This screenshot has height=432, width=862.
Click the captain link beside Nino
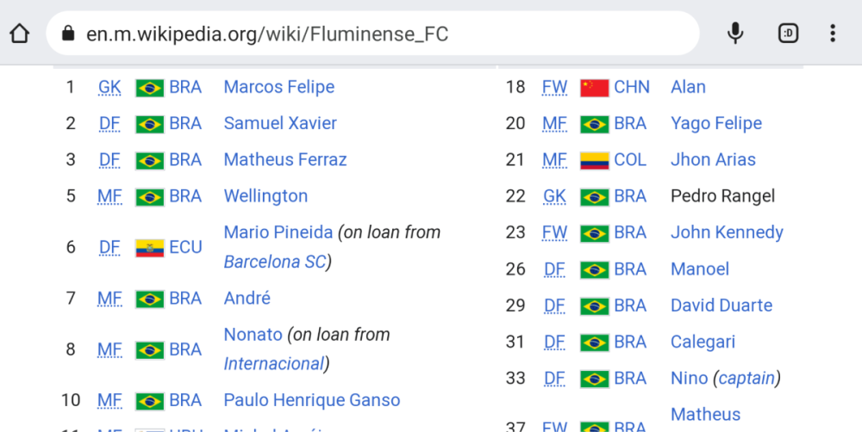tap(746, 378)
